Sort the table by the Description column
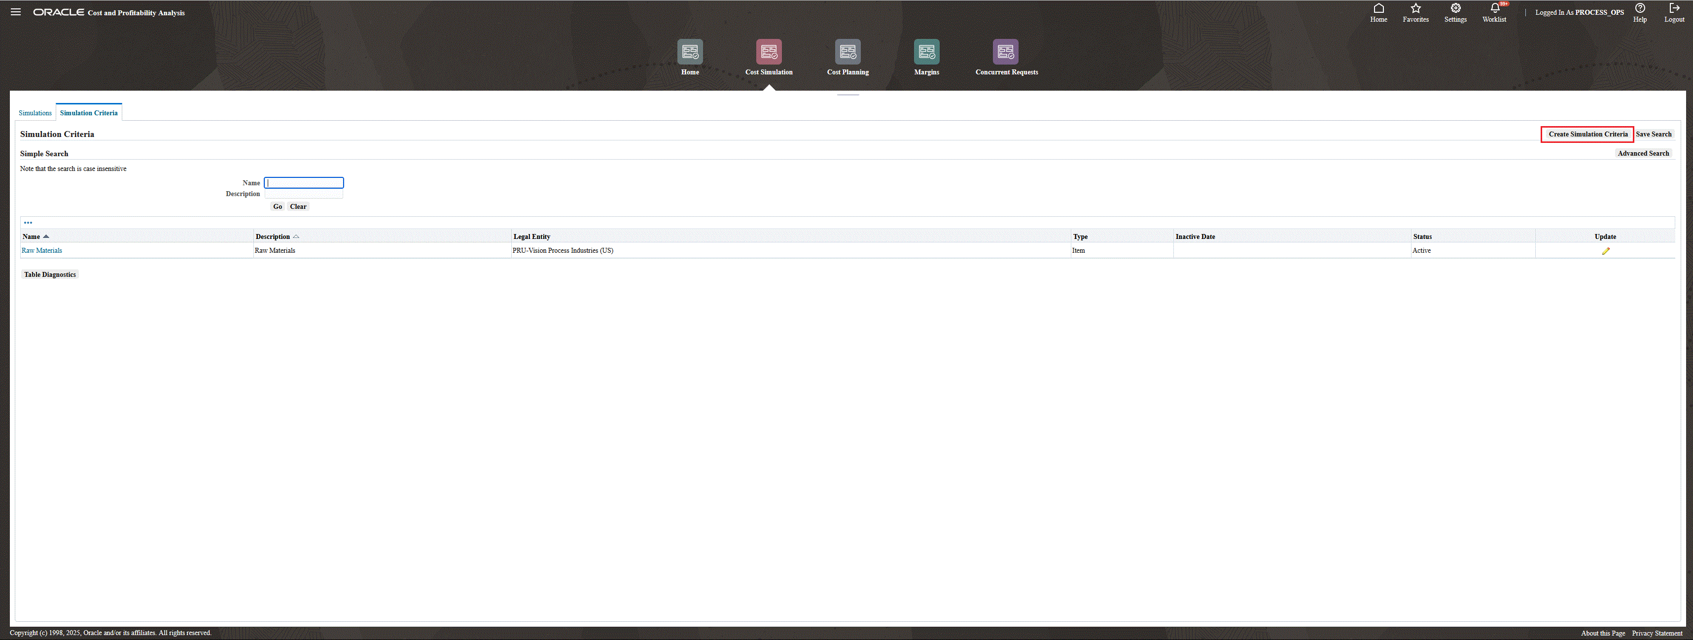Viewport: 1693px width, 640px height. (x=273, y=236)
